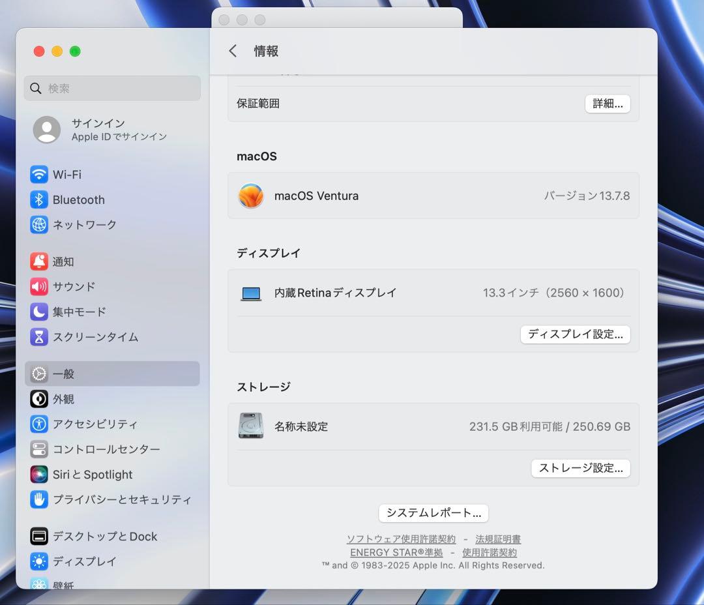Open ディスプレイ設定... for the Retina display
Screen dimensions: 704x605
[575, 334]
